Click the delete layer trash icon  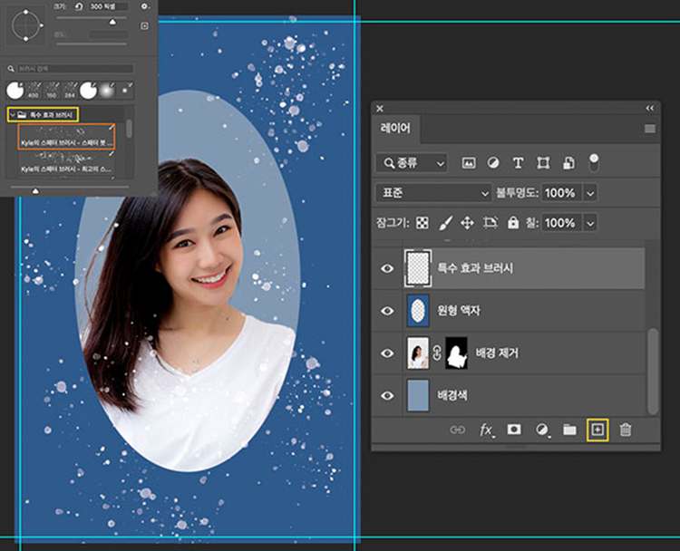[x=625, y=430]
